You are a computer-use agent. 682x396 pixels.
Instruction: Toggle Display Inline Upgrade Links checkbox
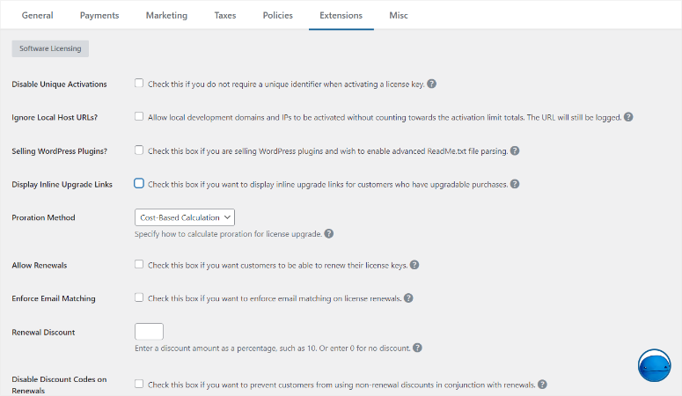pyautogui.click(x=139, y=184)
